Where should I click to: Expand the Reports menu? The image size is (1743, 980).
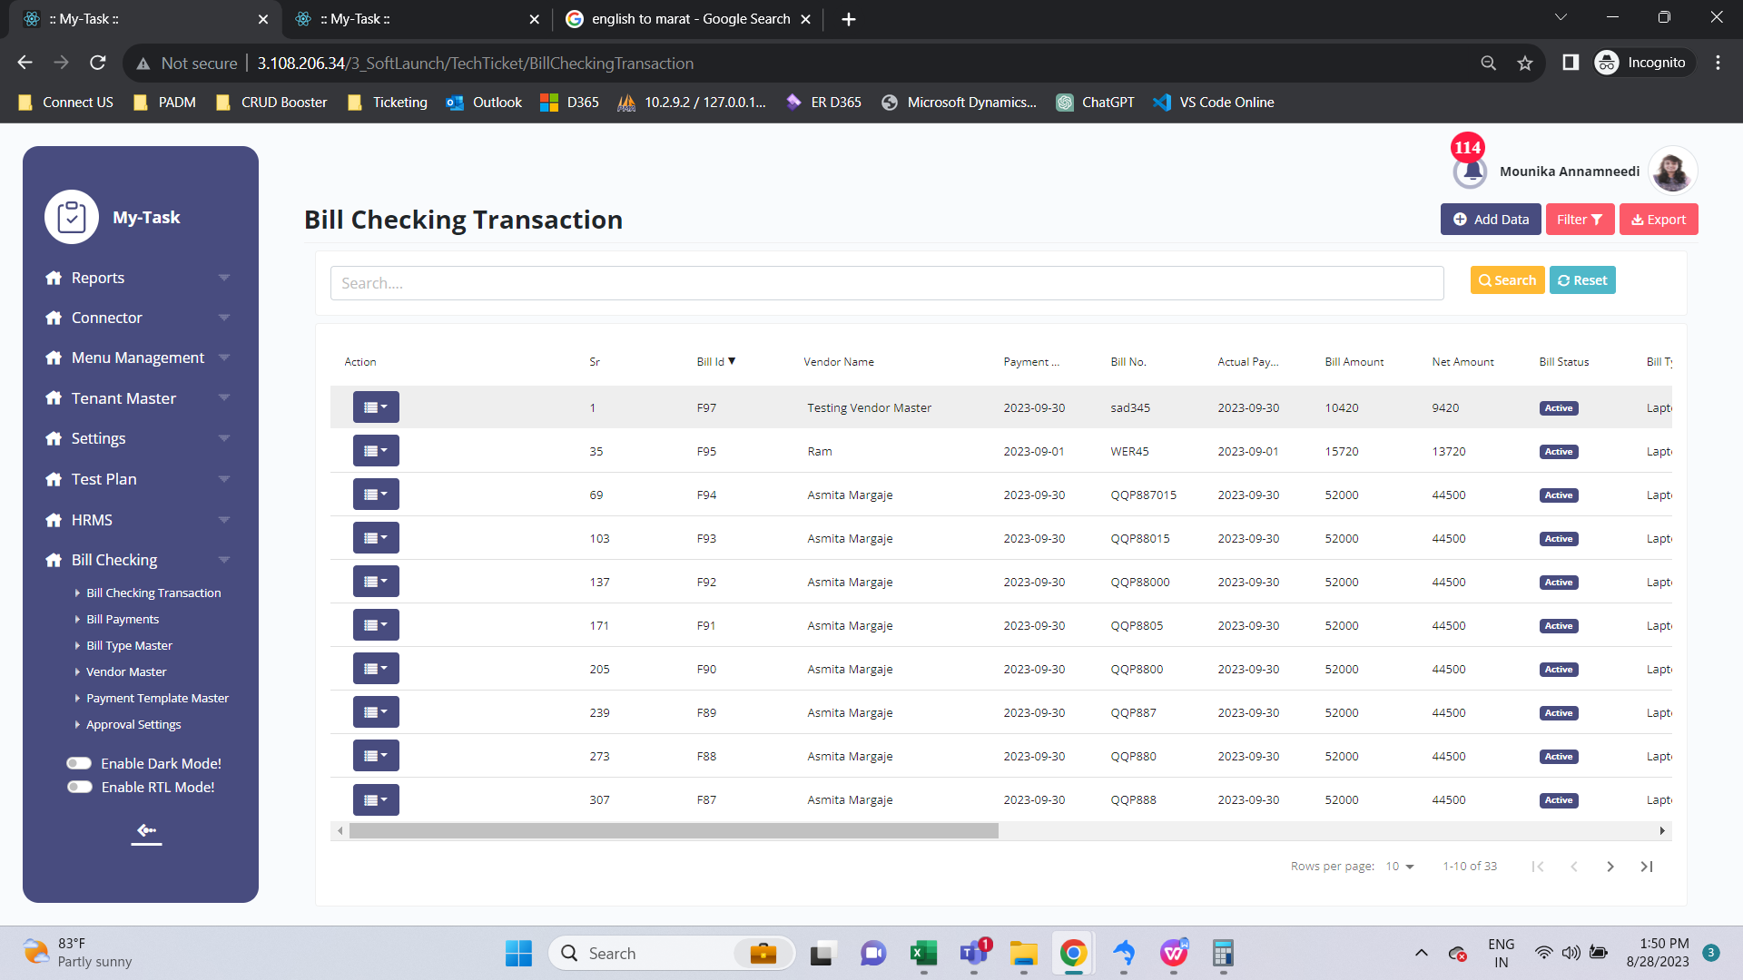click(x=137, y=278)
